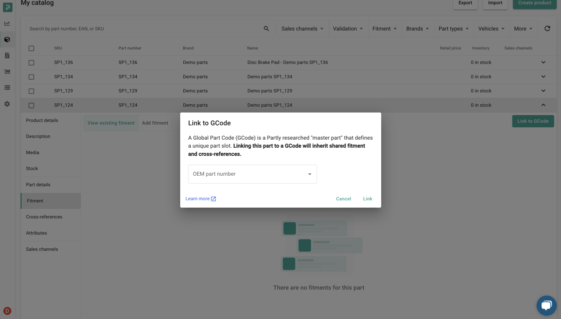Viewport: 561px width, 319px height.
Task: Click the Disc Brake Pad product name
Action: tap(288, 62)
